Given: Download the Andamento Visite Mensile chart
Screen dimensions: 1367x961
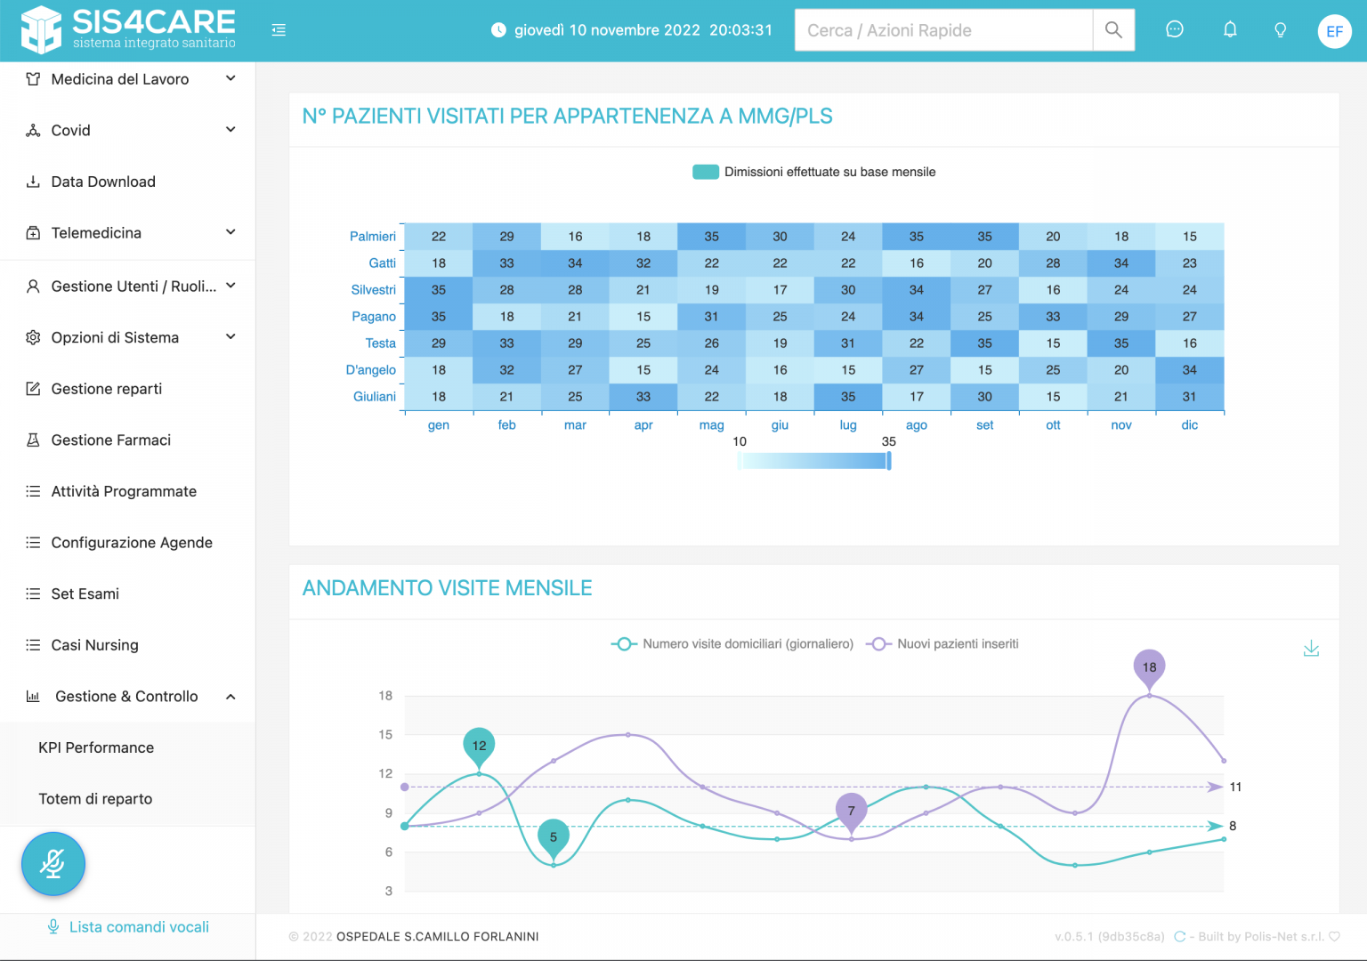Looking at the screenshot, I should pyautogui.click(x=1311, y=649).
